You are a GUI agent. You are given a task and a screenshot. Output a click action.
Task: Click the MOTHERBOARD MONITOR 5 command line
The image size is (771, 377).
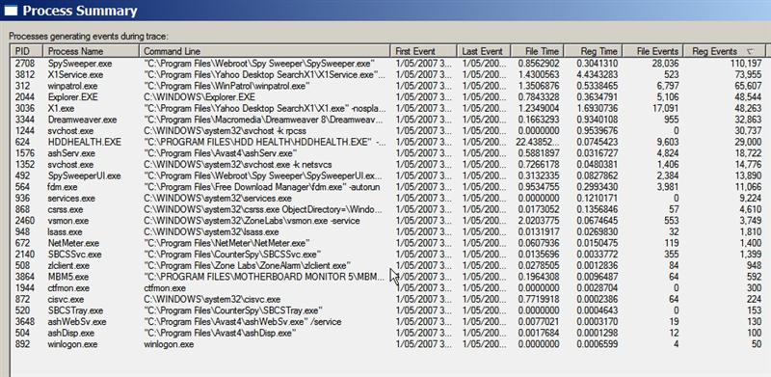click(264, 277)
